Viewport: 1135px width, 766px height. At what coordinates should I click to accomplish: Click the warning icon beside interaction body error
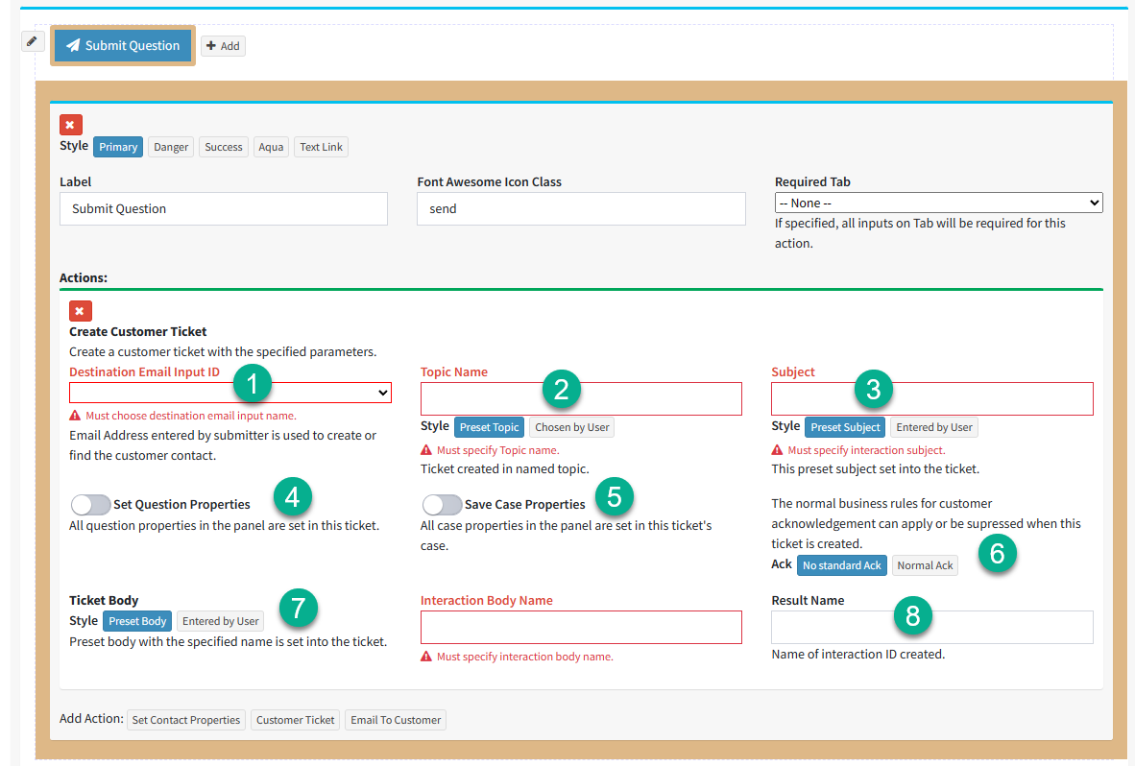[x=426, y=657]
